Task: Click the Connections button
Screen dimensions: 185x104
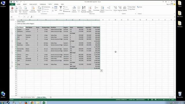Action: coord(46,7)
